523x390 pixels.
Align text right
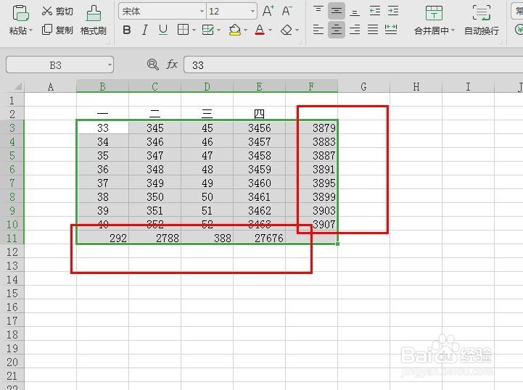click(x=355, y=30)
